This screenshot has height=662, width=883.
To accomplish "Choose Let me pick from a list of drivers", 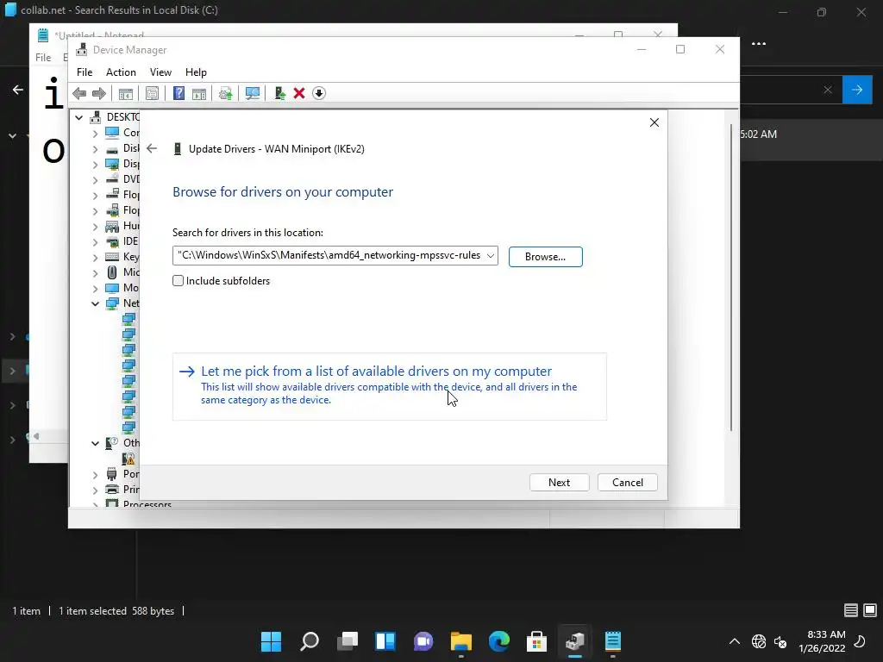I will pos(389,385).
